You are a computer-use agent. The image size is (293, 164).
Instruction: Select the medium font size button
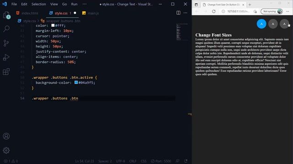click(x=273, y=24)
